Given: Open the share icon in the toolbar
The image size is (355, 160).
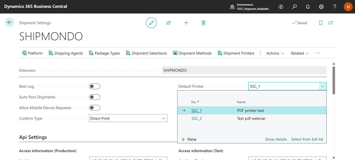Looking at the screenshot, I should pos(169,23).
